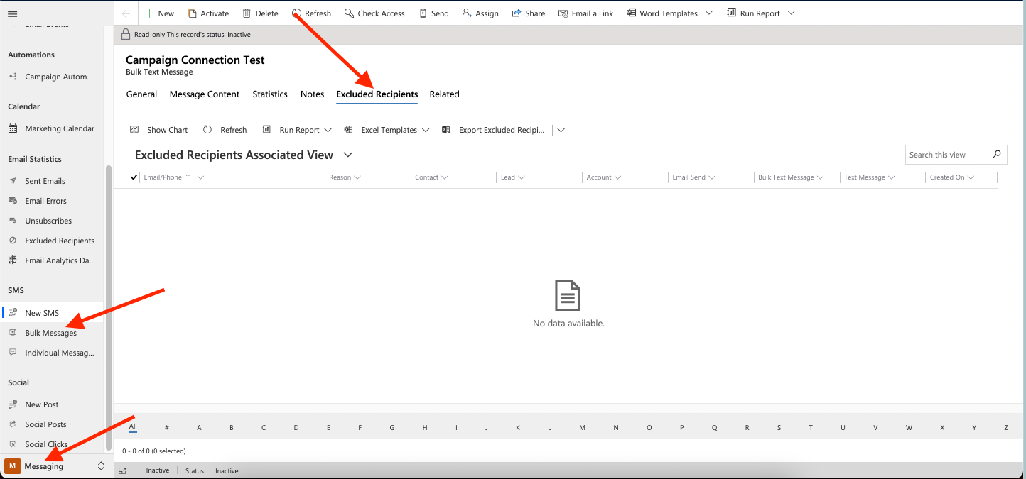
Task: Open Excluded Recipients in sidebar
Action: tap(52, 241)
